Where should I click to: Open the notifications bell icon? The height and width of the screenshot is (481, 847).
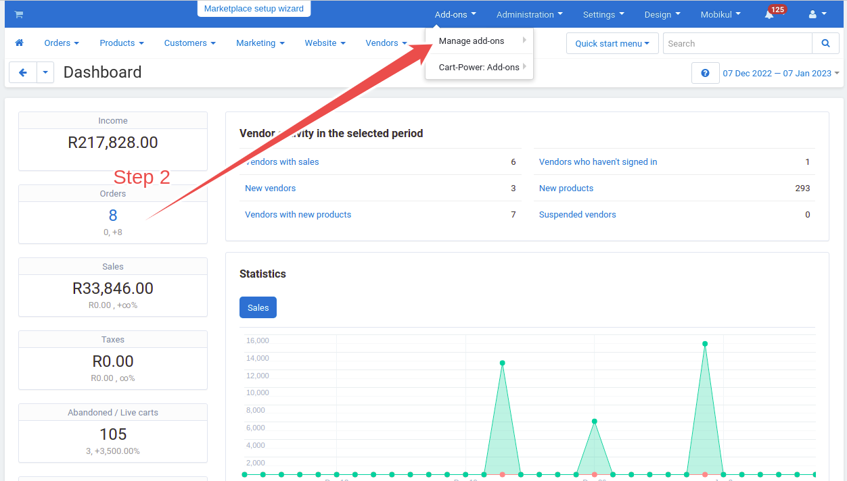click(x=769, y=14)
